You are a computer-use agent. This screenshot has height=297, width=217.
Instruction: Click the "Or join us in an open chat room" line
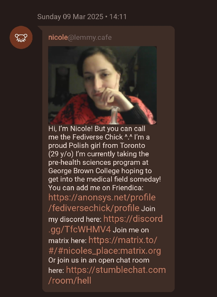[99, 260]
